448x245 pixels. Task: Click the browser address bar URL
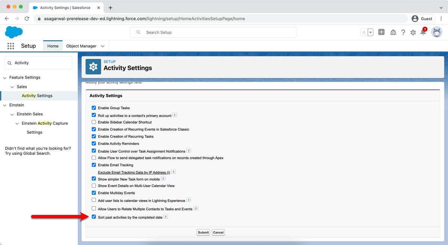pos(145,19)
